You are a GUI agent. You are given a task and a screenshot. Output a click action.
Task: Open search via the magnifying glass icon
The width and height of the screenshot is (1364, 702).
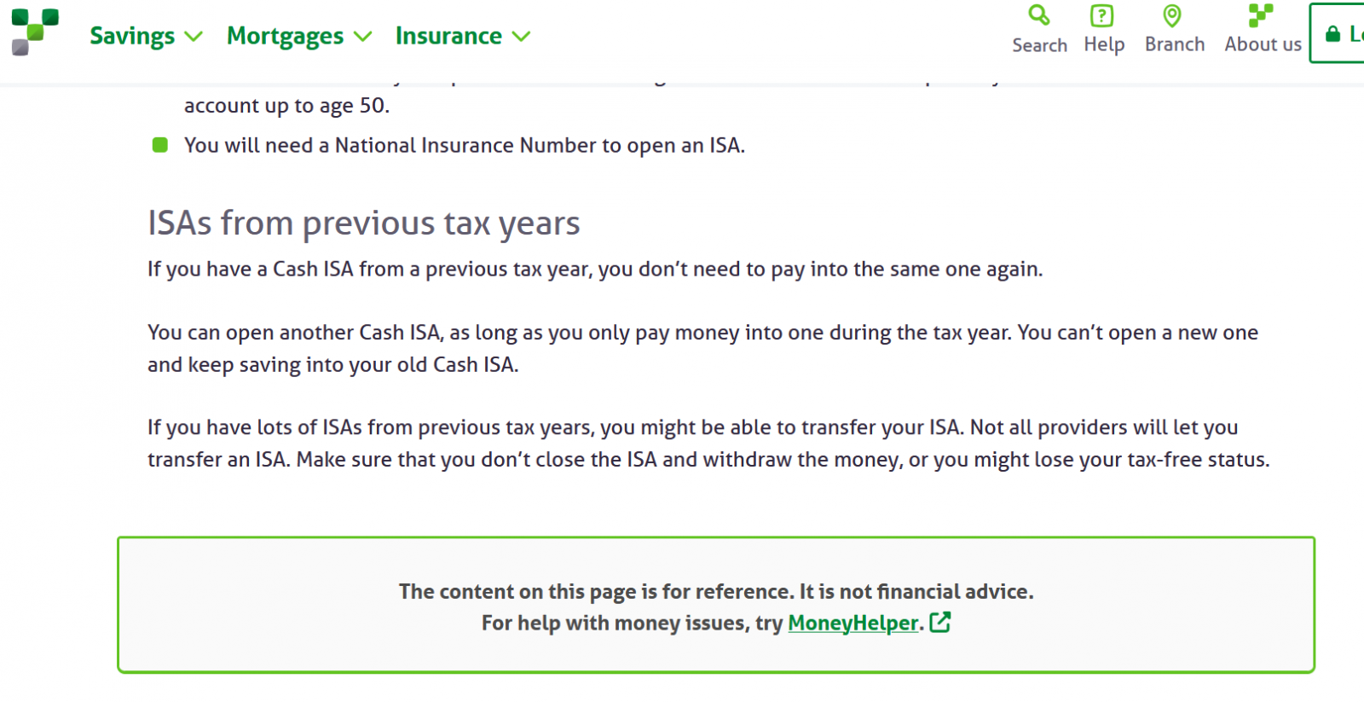(1039, 15)
